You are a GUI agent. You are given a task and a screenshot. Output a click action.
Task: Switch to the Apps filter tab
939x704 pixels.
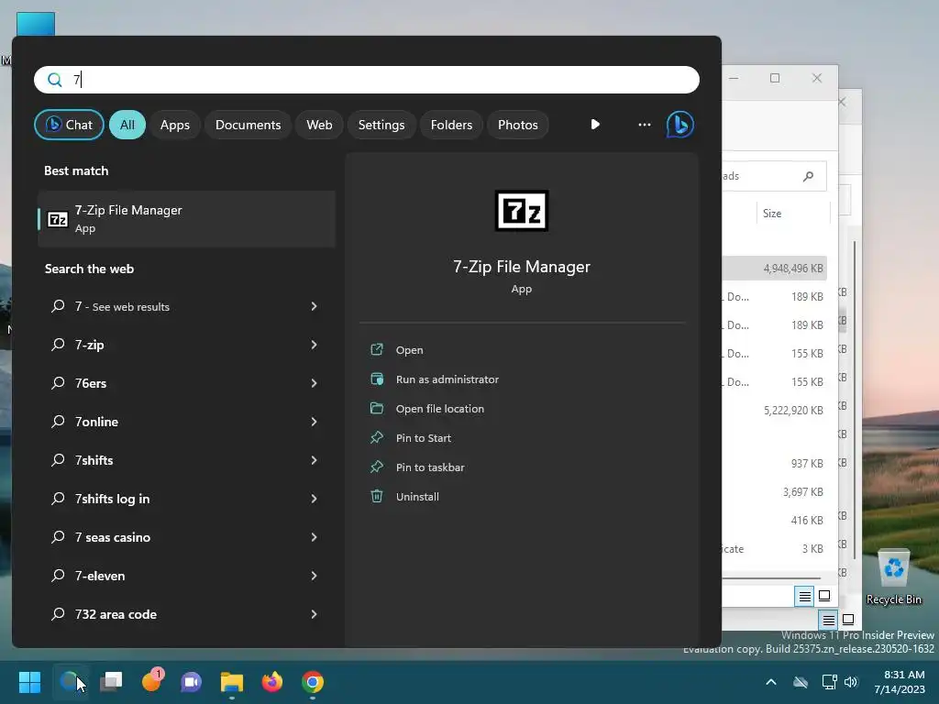(175, 125)
